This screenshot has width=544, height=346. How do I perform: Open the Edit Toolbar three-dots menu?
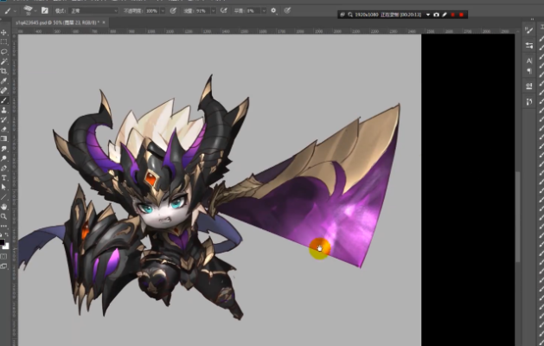pyautogui.click(x=3, y=226)
